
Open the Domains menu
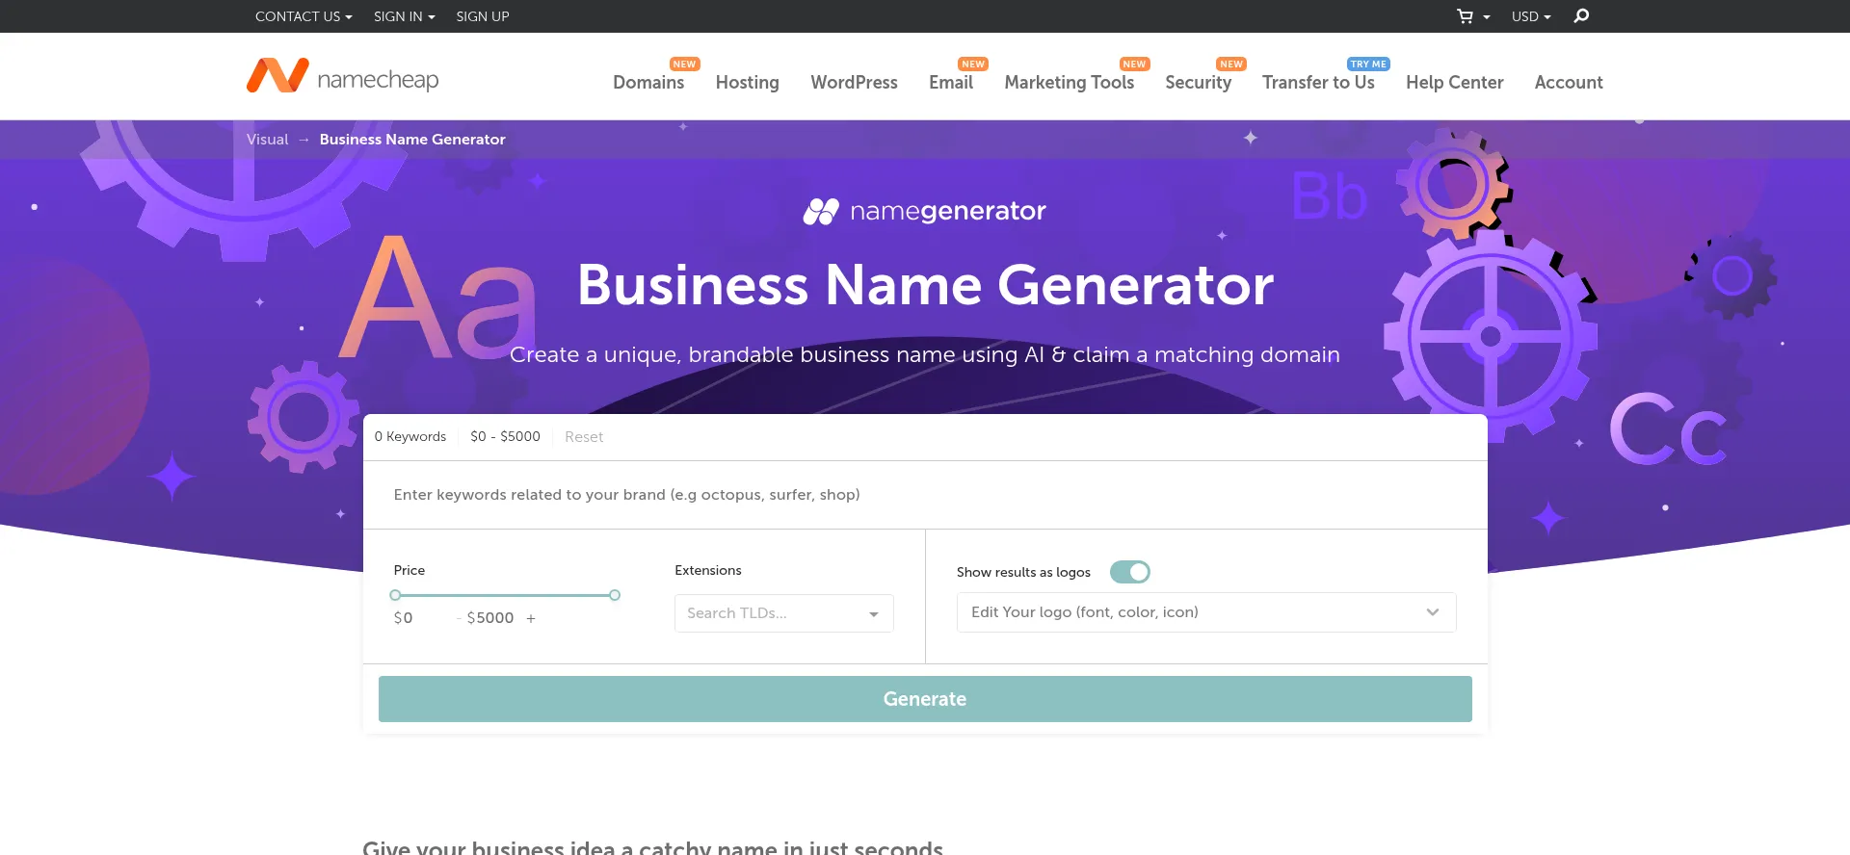[648, 83]
